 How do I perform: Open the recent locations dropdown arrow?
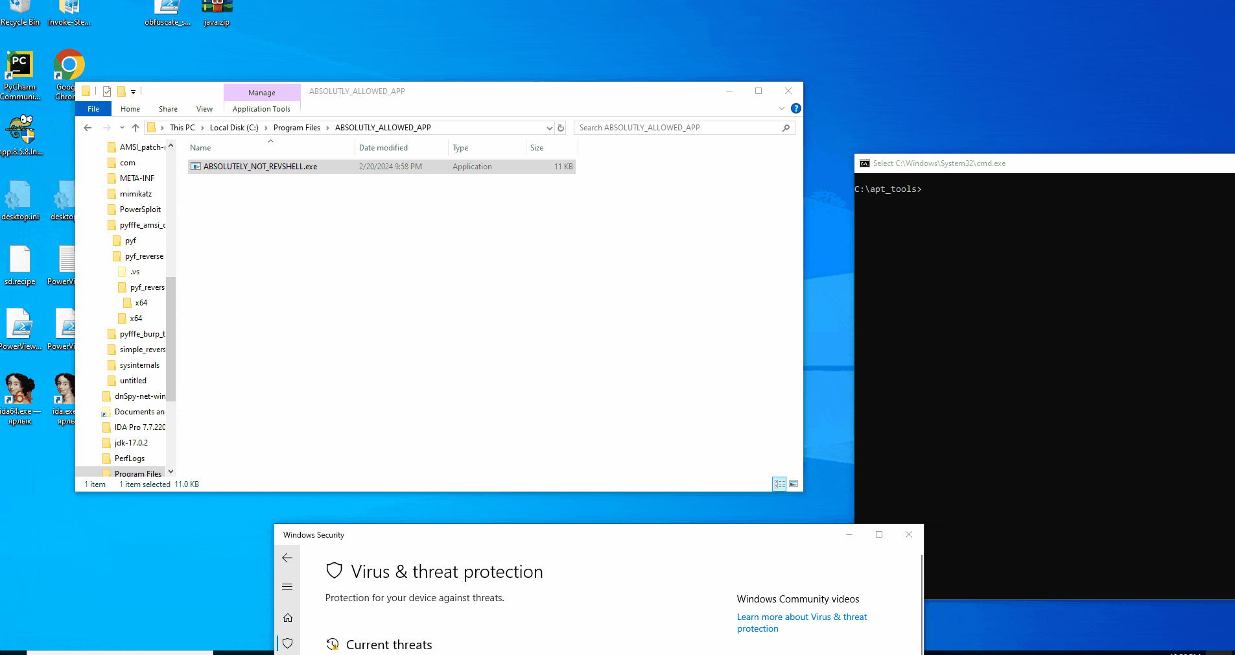pos(122,128)
